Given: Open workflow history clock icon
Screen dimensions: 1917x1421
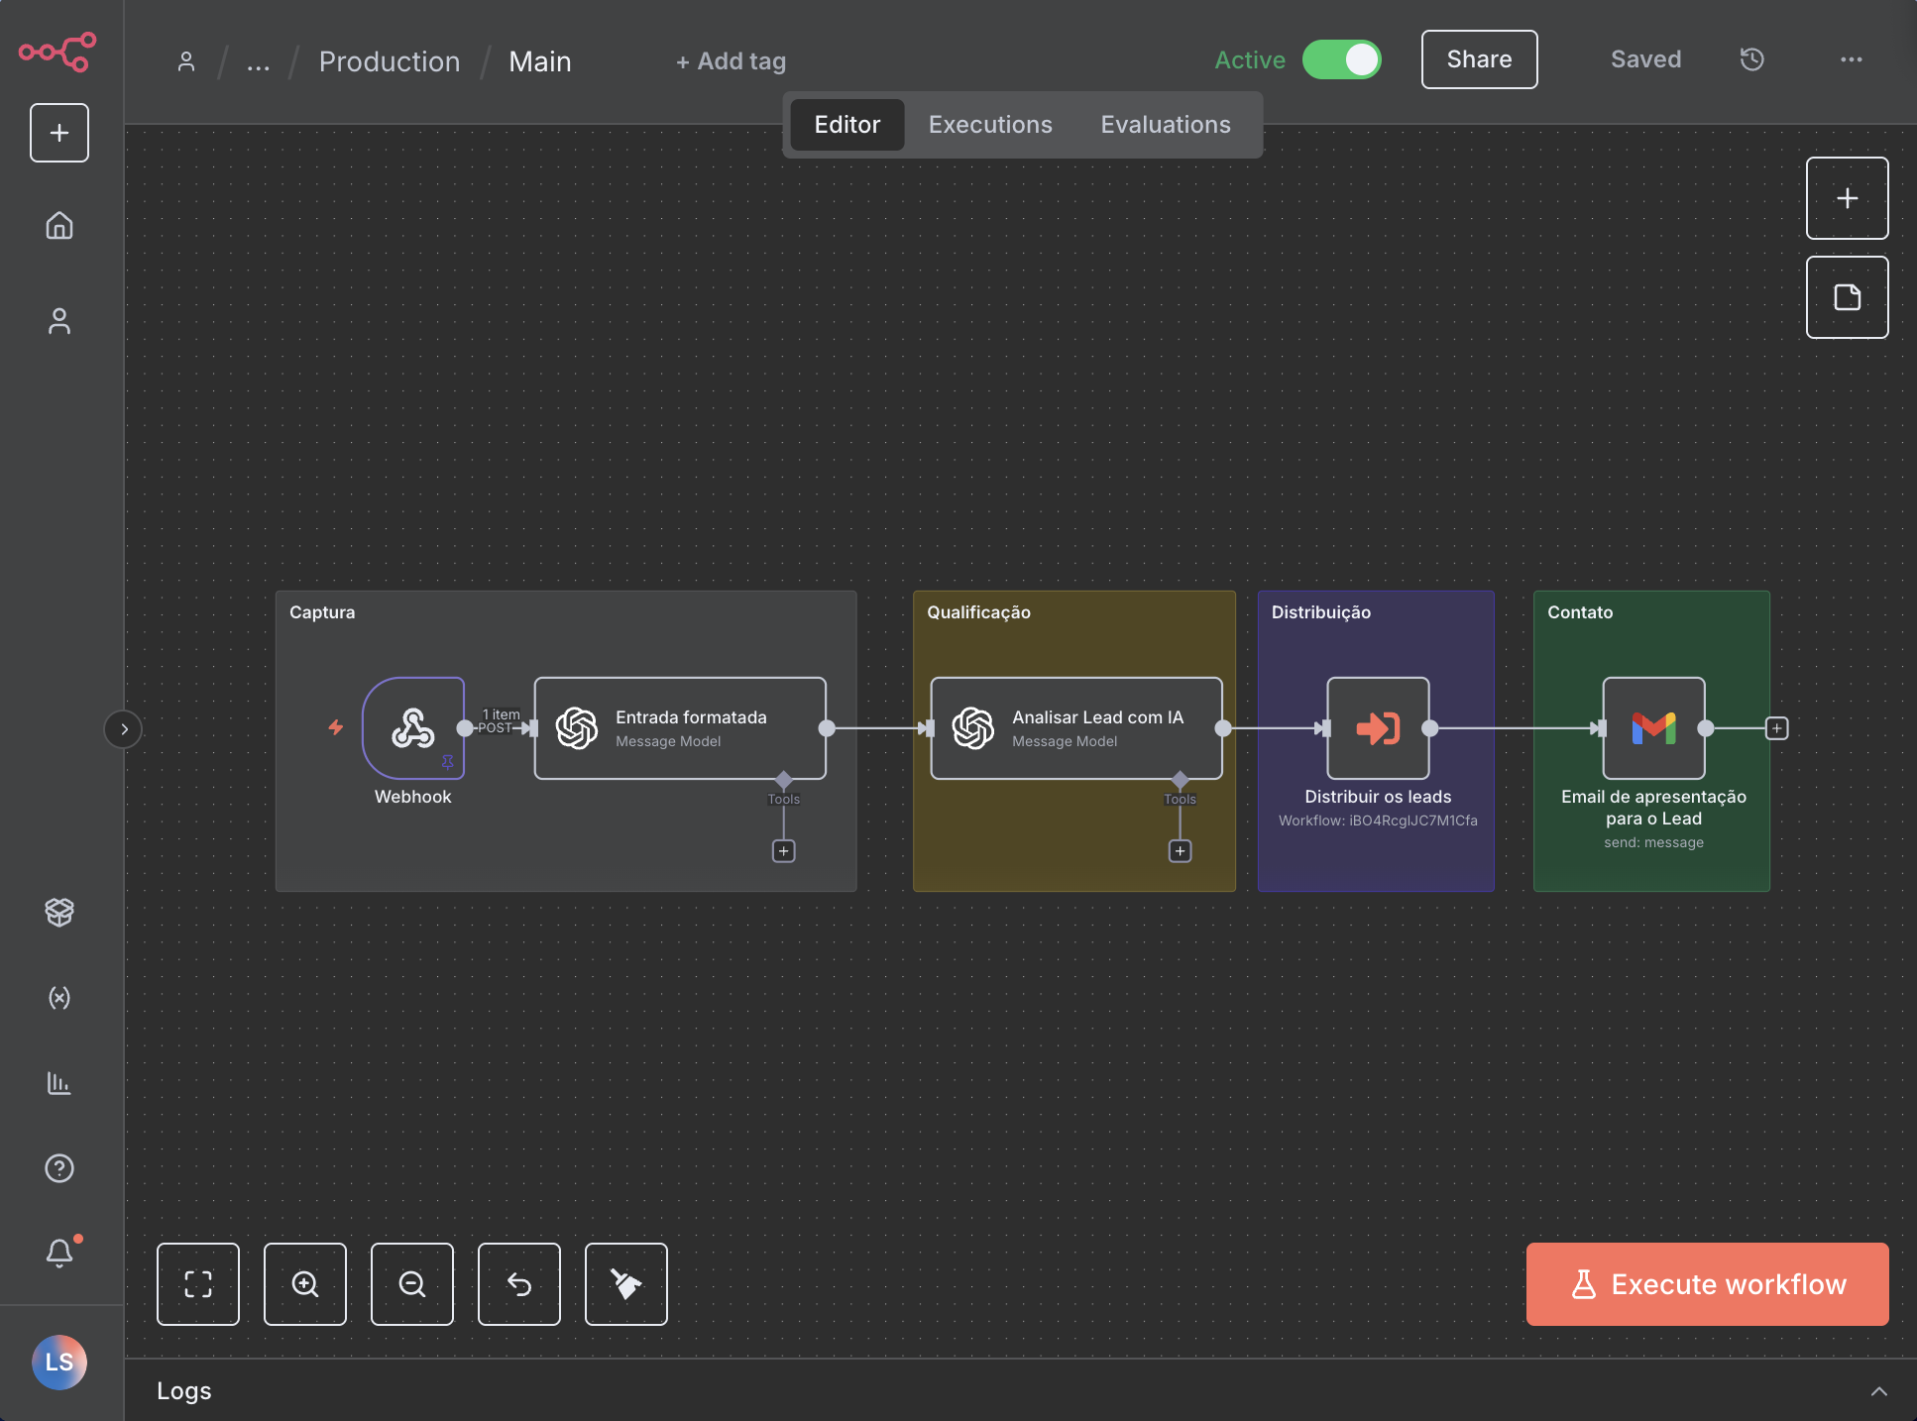Looking at the screenshot, I should click(x=1752, y=59).
